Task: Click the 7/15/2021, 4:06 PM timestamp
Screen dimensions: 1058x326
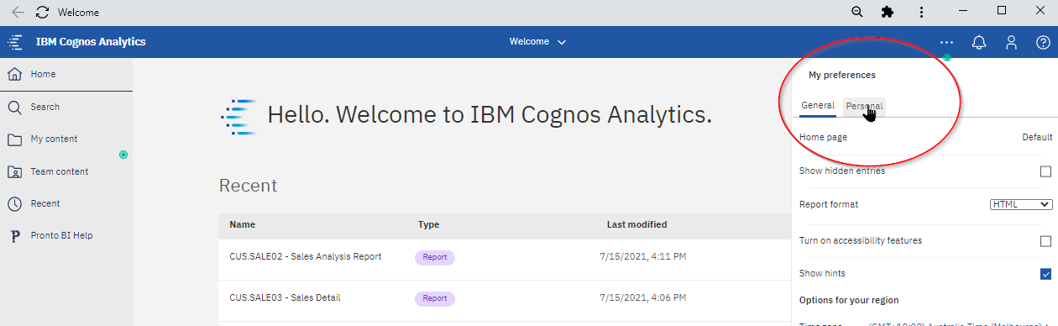Action: (x=643, y=297)
